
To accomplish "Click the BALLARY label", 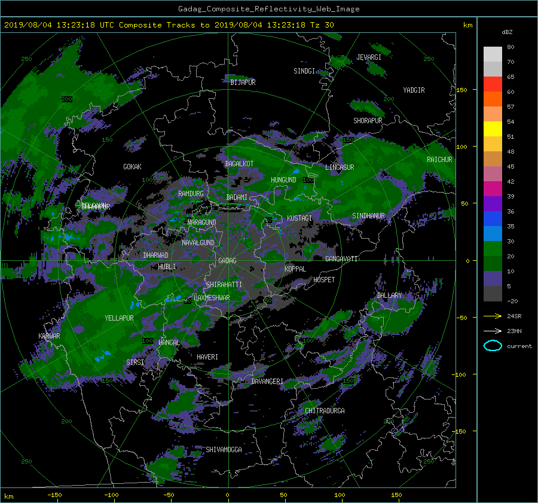I will pyautogui.click(x=389, y=295).
